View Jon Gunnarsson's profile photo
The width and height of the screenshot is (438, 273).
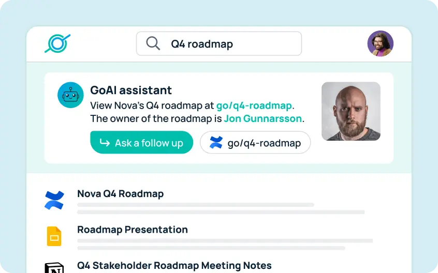[x=351, y=111]
